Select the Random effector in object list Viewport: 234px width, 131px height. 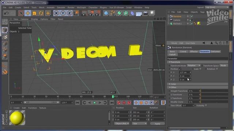coord(177,16)
